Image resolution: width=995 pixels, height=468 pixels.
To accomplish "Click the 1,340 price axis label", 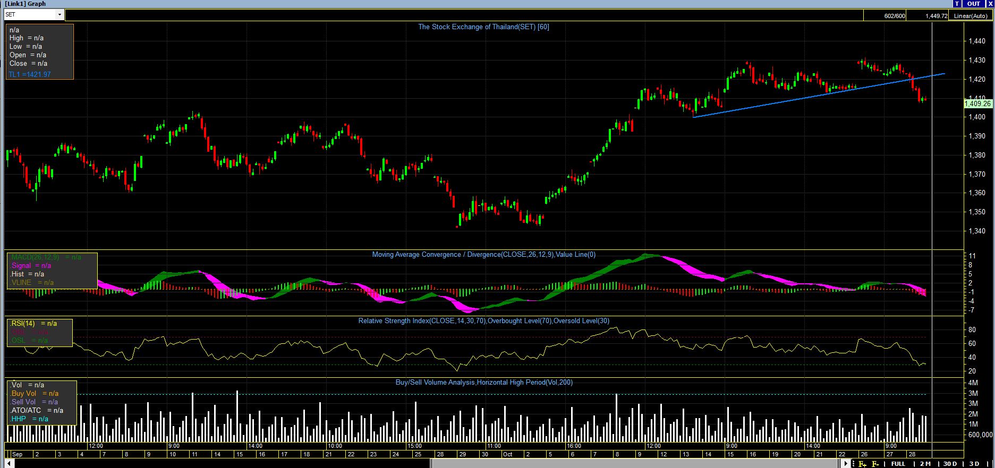I will tap(977, 231).
